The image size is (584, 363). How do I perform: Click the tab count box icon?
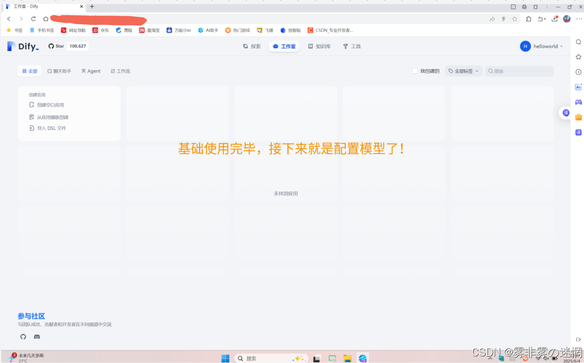pos(513,7)
